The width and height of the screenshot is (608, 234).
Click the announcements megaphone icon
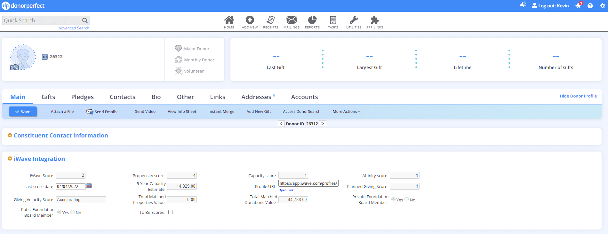pyautogui.click(x=523, y=5)
